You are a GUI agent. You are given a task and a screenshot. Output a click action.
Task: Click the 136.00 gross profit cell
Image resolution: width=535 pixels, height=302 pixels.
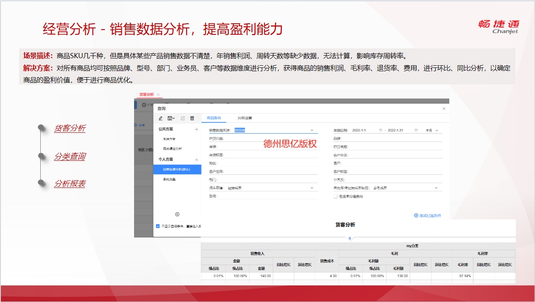point(398,276)
